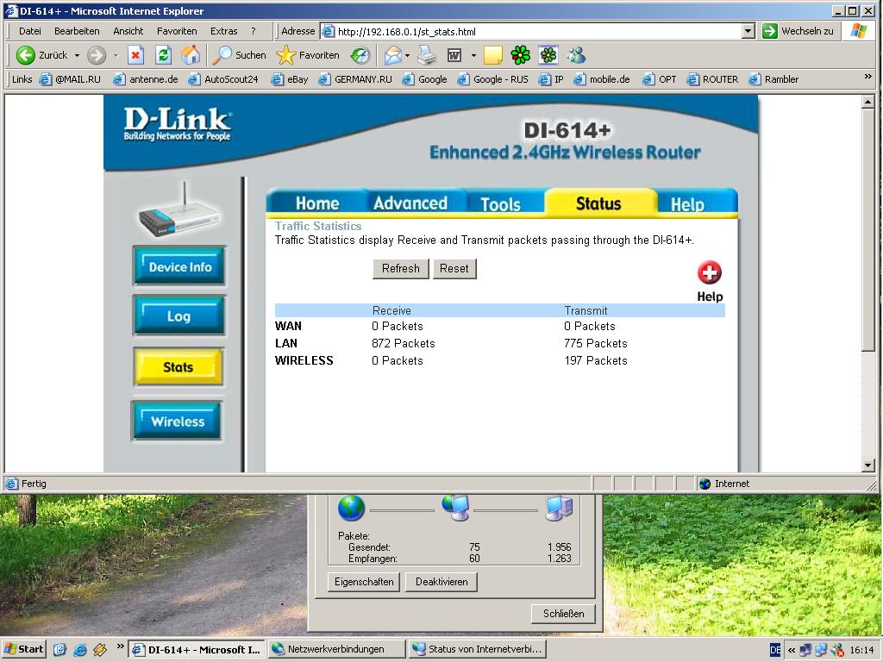The image size is (883, 662).
Task: Expand more Links with chevron
Action: tap(867, 77)
